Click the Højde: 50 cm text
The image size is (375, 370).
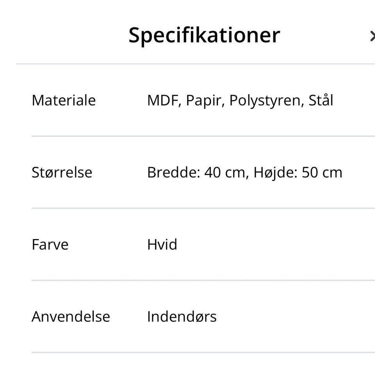pyautogui.click(x=298, y=172)
